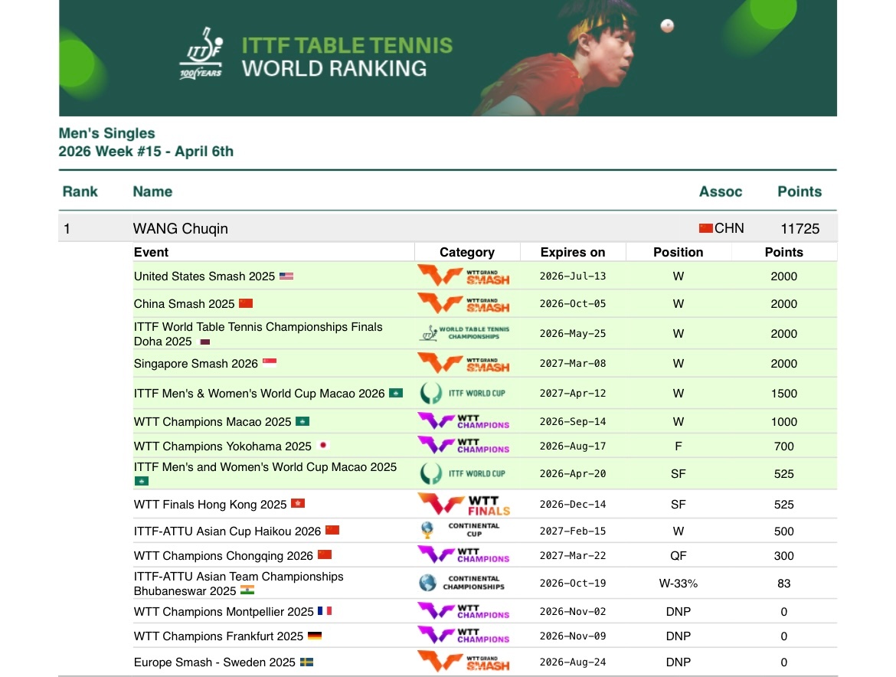Click the Macao flag next to World Cup Macao 2026
Viewport: 896px width, 677px height.
pyautogui.click(x=396, y=393)
